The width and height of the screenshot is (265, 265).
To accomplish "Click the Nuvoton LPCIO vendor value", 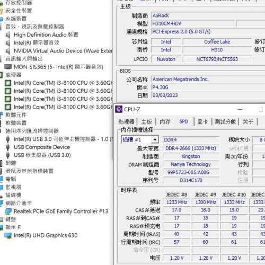I will pos(166,59).
